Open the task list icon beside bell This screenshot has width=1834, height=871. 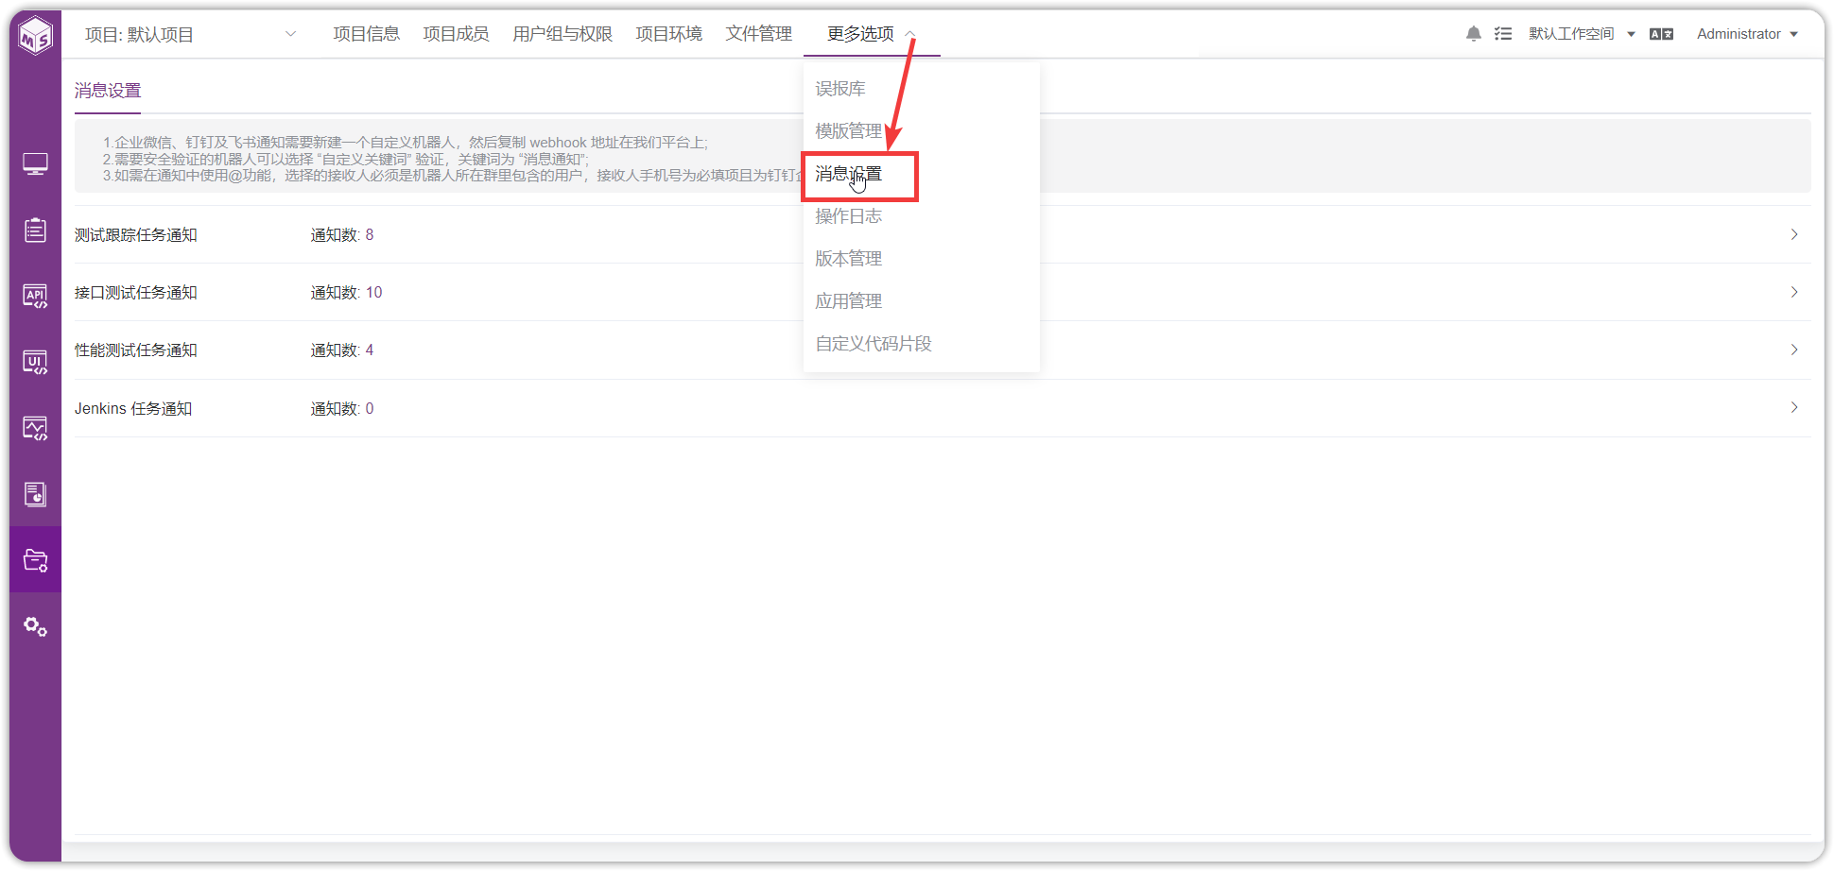point(1503,34)
